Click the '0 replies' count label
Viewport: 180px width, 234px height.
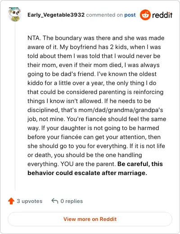coord(72,201)
